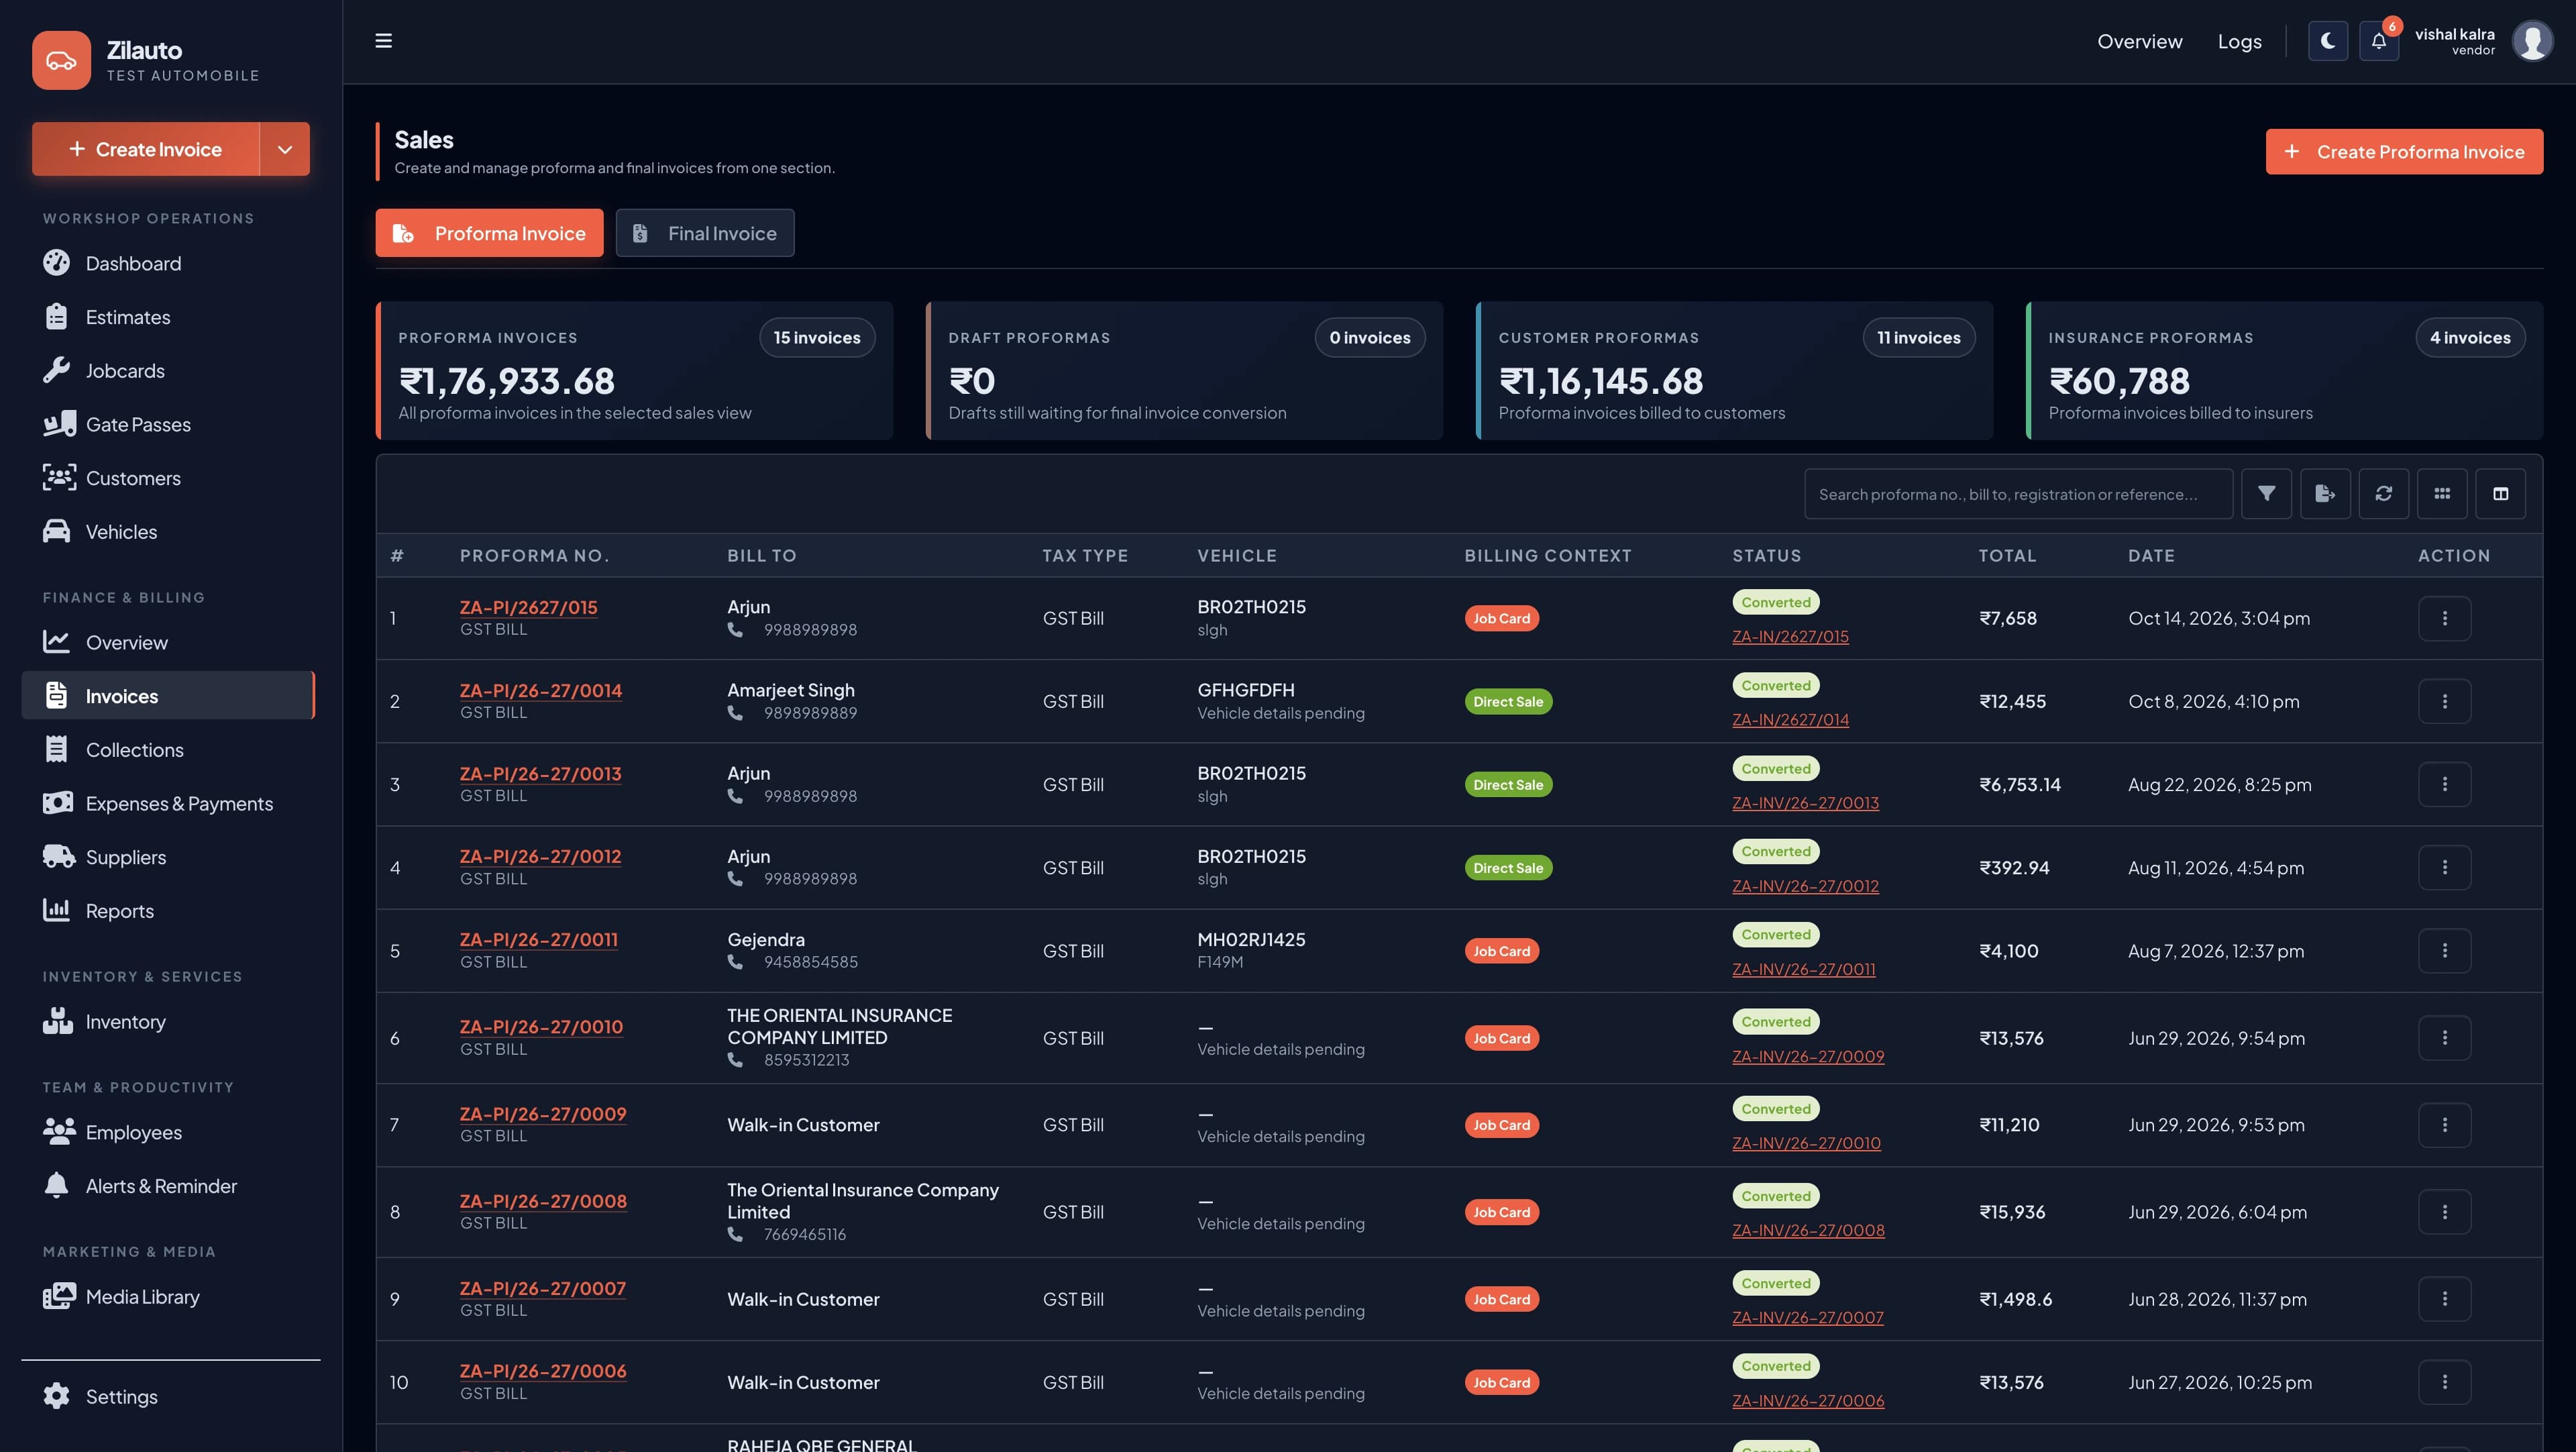Click the 15 invoices badge

coord(817,338)
